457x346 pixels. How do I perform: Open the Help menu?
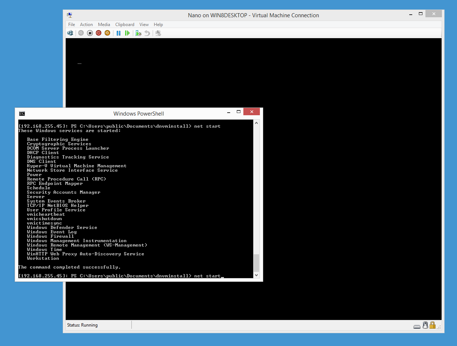pos(158,25)
